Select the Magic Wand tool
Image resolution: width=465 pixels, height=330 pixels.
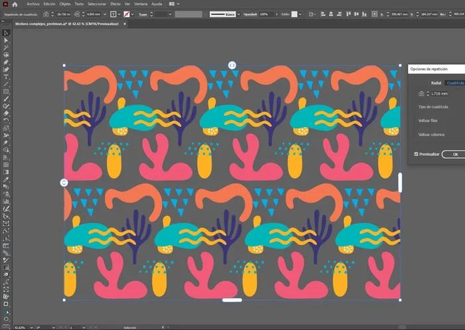(6, 47)
